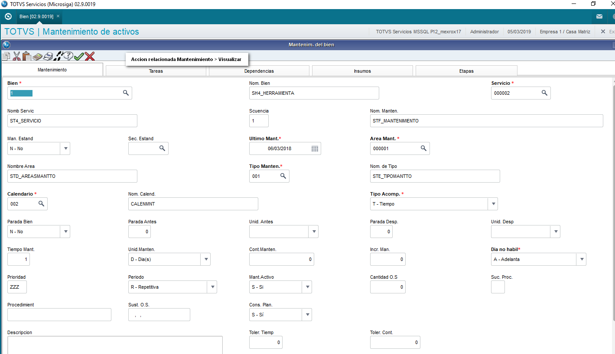The image size is (615, 354).
Task: Expand Dia no habil dropdown
Action: point(581,259)
